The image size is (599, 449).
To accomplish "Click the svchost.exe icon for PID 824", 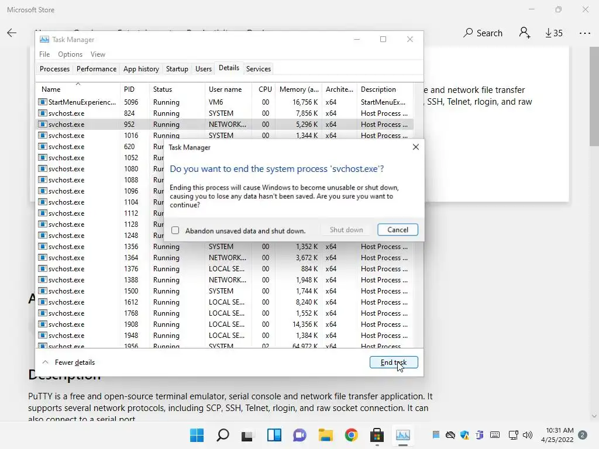I will (42, 113).
